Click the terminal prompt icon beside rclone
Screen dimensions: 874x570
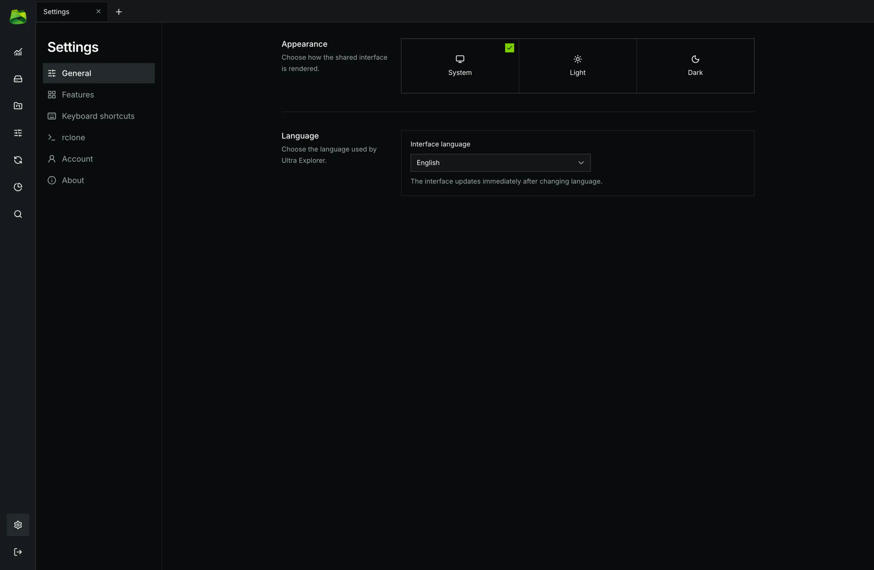[52, 137]
